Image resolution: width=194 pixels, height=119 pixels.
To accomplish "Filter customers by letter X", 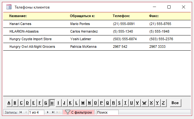I will [x=152, y=103].
